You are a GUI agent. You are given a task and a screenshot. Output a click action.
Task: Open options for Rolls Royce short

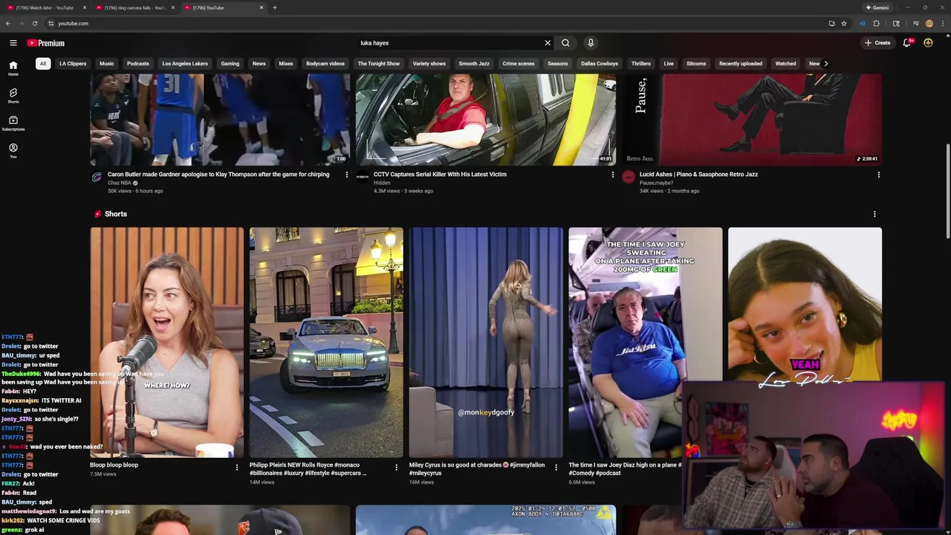pos(396,467)
